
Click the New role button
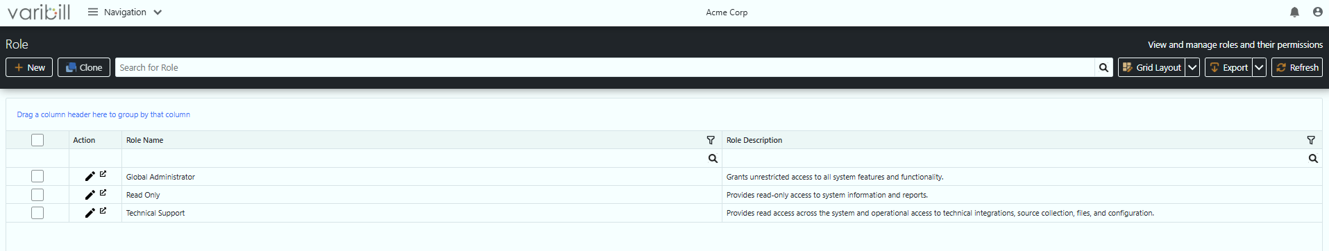(29, 67)
